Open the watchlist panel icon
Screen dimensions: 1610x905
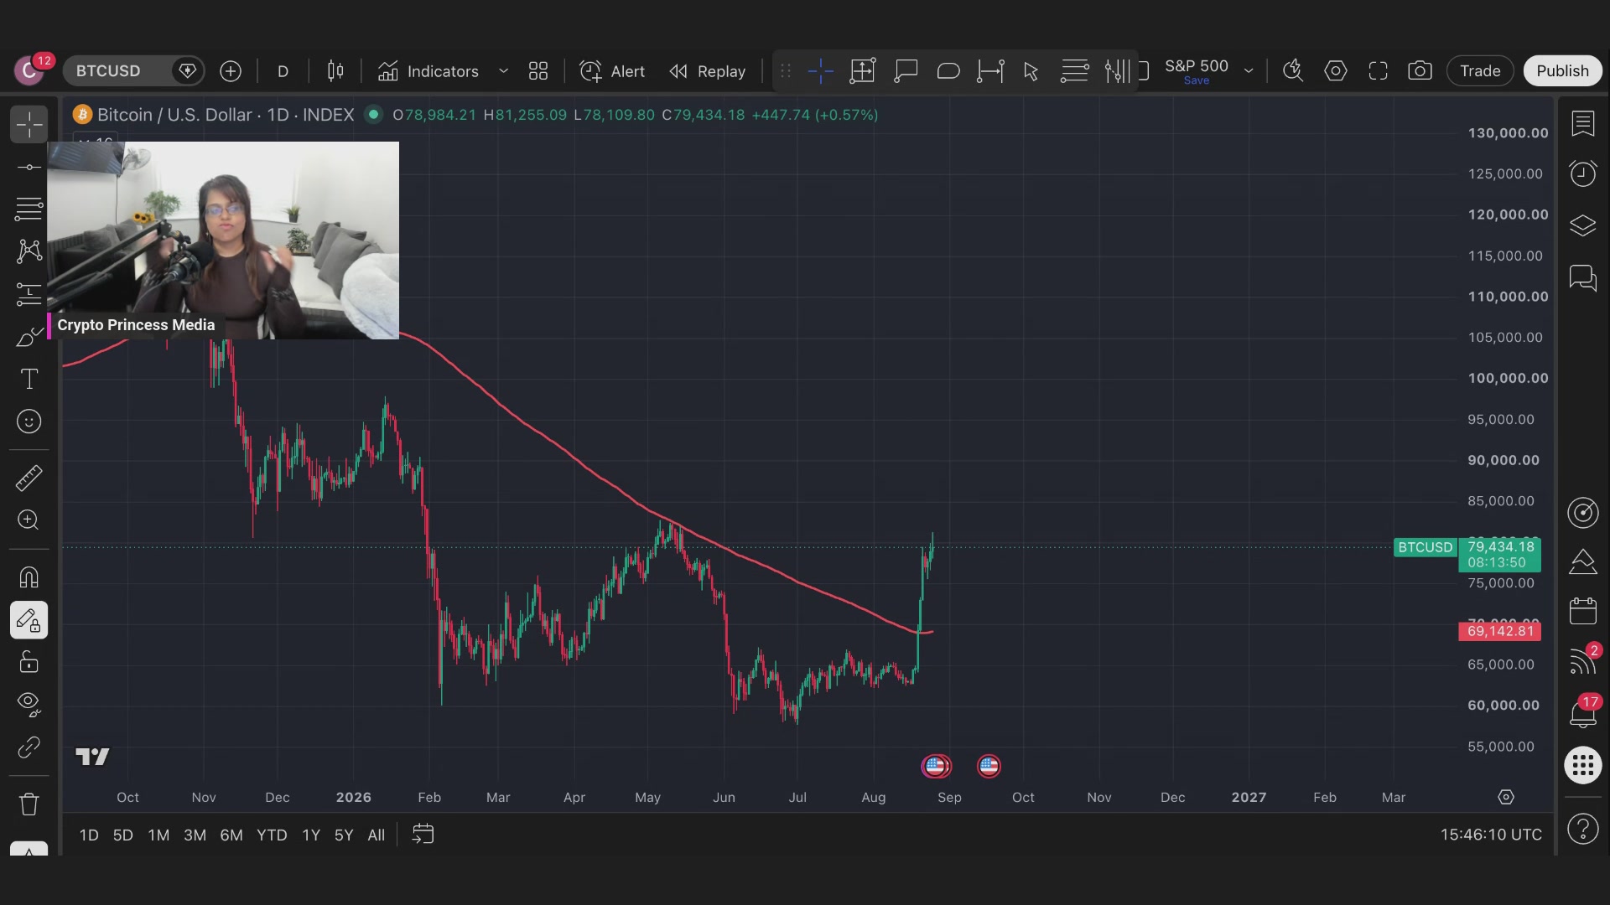coord(1583,124)
